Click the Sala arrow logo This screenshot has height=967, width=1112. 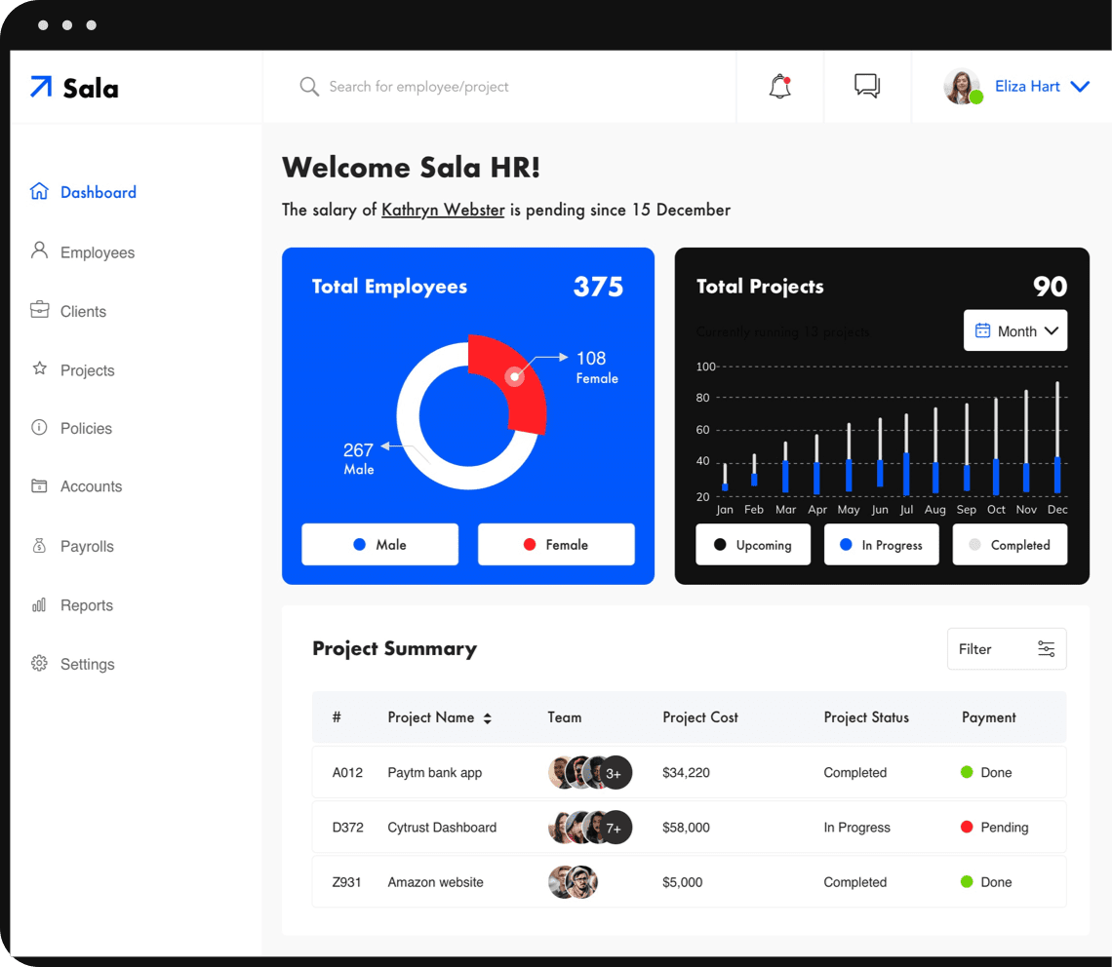click(x=41, y=88)
